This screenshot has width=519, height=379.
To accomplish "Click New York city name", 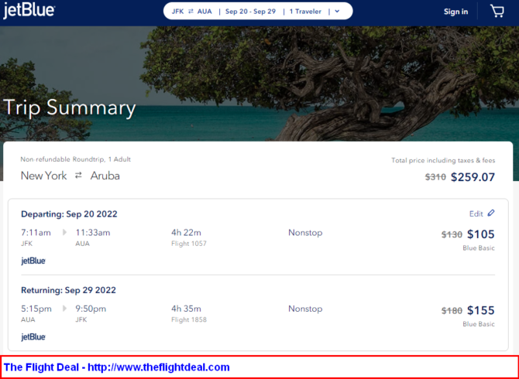I will point(43,176).
